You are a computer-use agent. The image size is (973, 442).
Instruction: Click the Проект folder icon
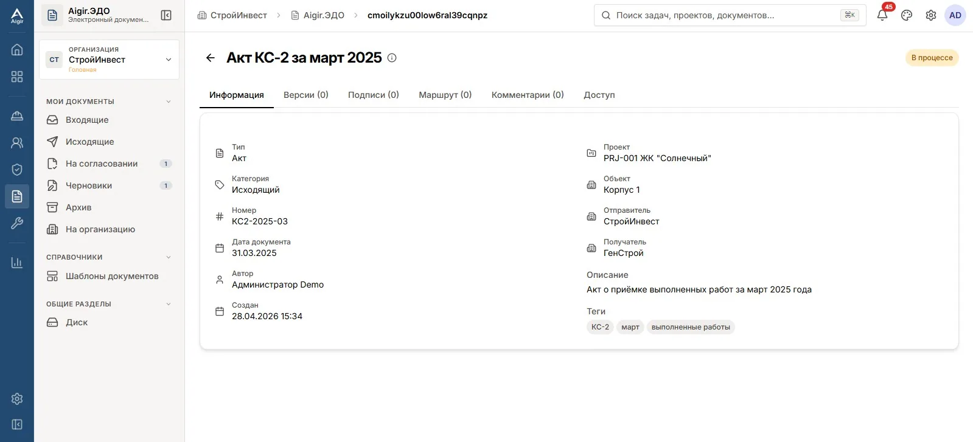click(591, 153)
